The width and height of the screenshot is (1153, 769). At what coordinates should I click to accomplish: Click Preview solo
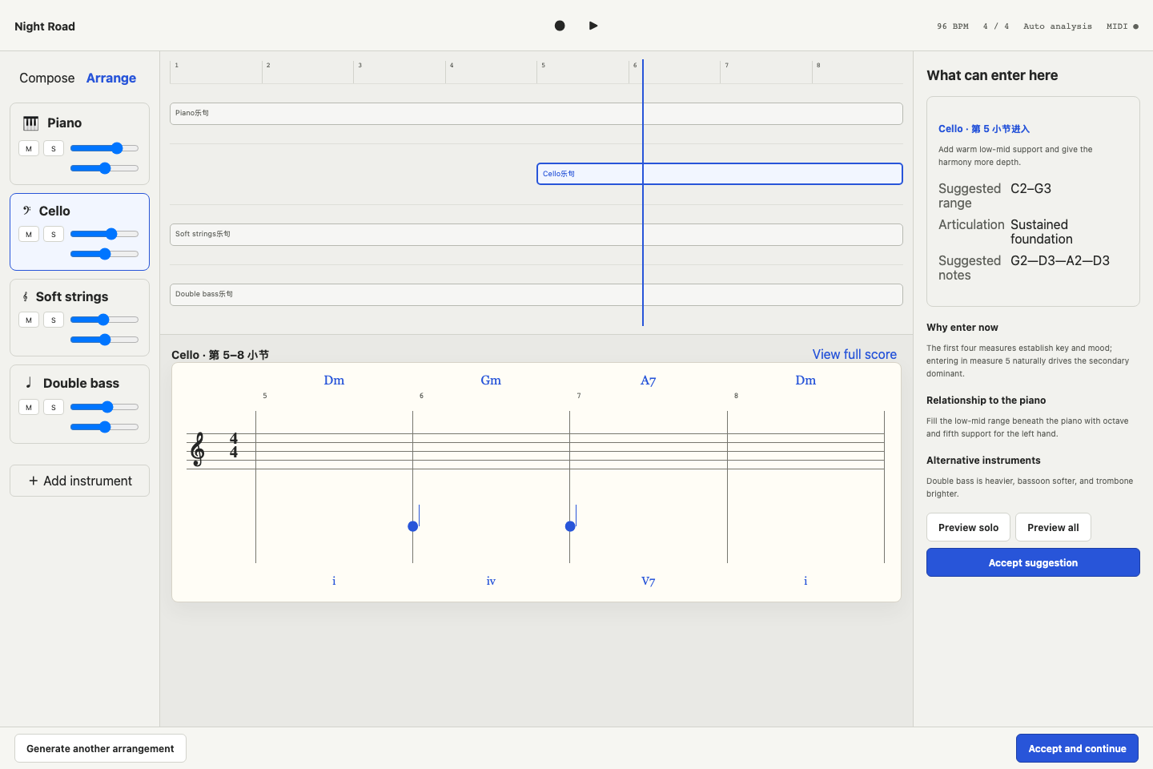pos(968,527)
